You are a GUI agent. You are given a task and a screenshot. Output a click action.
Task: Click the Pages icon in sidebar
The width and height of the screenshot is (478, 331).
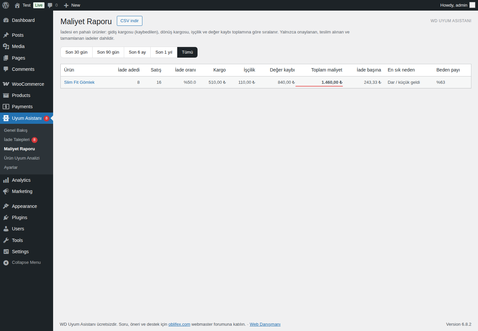[6, 58]
